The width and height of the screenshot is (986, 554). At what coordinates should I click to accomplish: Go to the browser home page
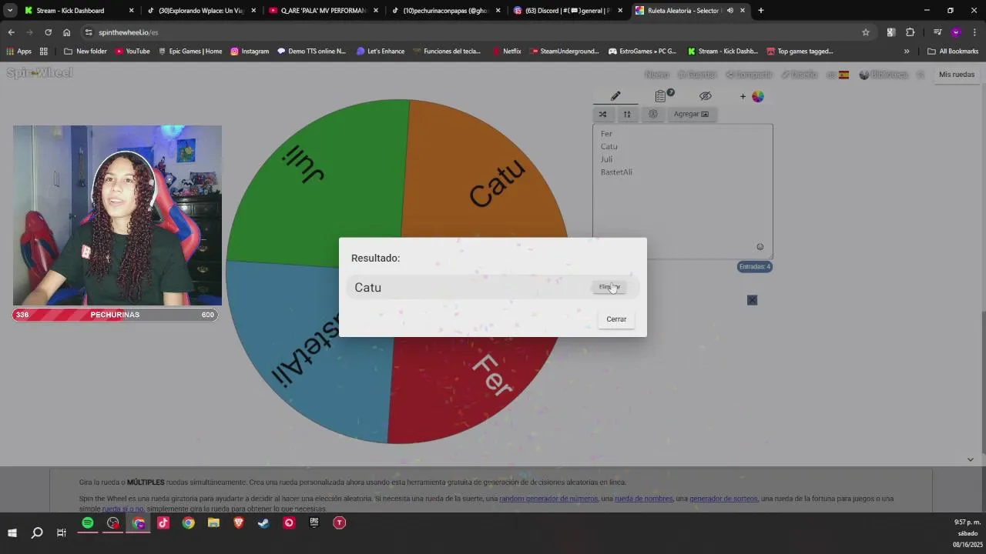tap(66, 32)
